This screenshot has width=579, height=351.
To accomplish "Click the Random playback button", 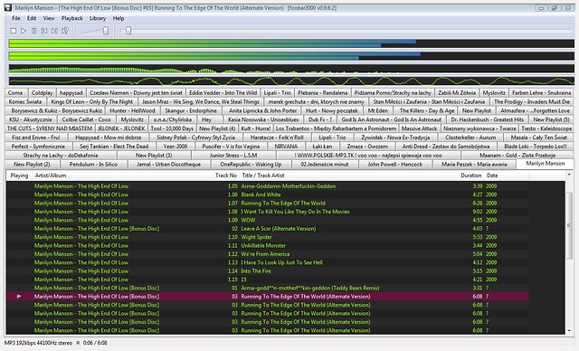I will (x=65, y=31).
